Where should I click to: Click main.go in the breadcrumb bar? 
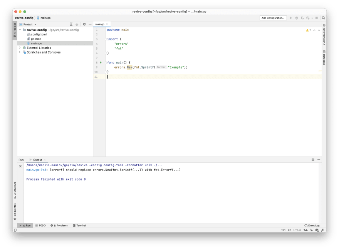pos(44,18)
